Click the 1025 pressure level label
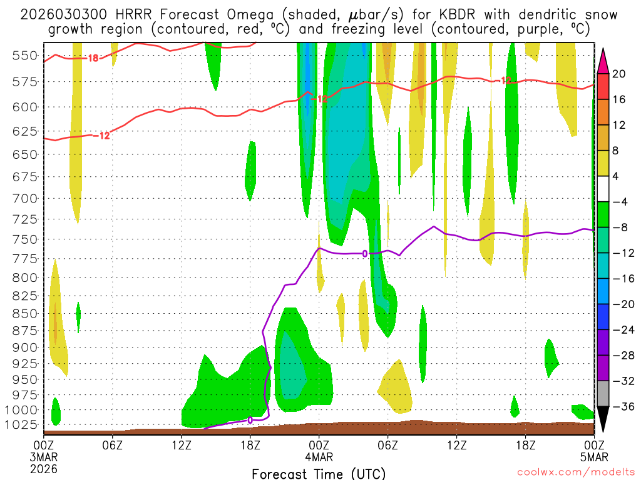641x480 pixels. [21, 425]
